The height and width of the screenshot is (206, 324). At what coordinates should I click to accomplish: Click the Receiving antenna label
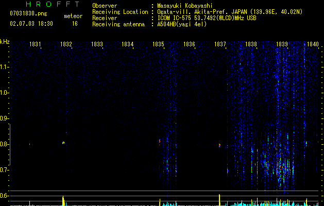(x=118, y=24)
